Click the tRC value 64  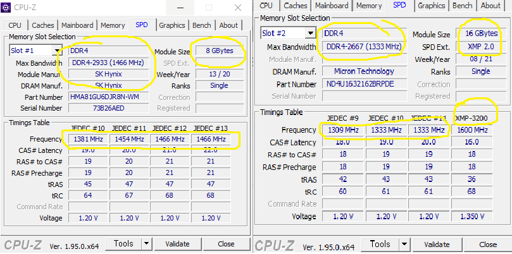[x=88, y=195]
